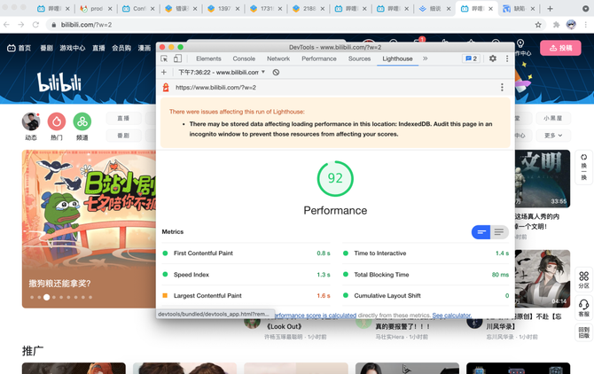
Task: Click 回到旧版 button on right sidebar
Action: point(583,332)
